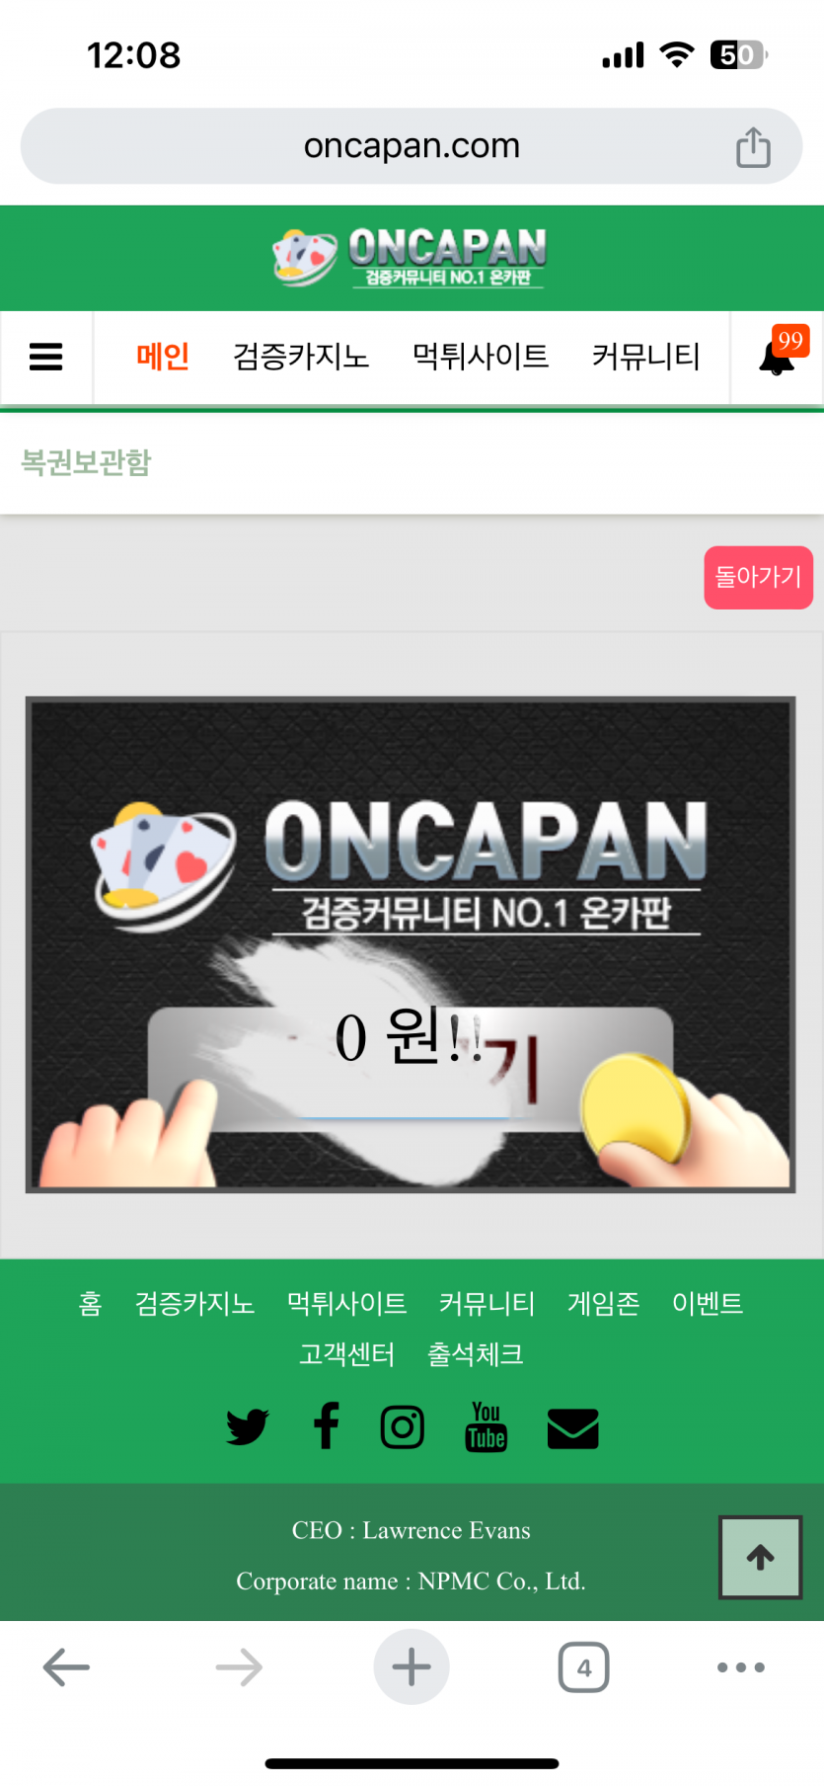The image size is (824, 1786).
Task: Open new tab with plus button
Action: (412, 1666)
